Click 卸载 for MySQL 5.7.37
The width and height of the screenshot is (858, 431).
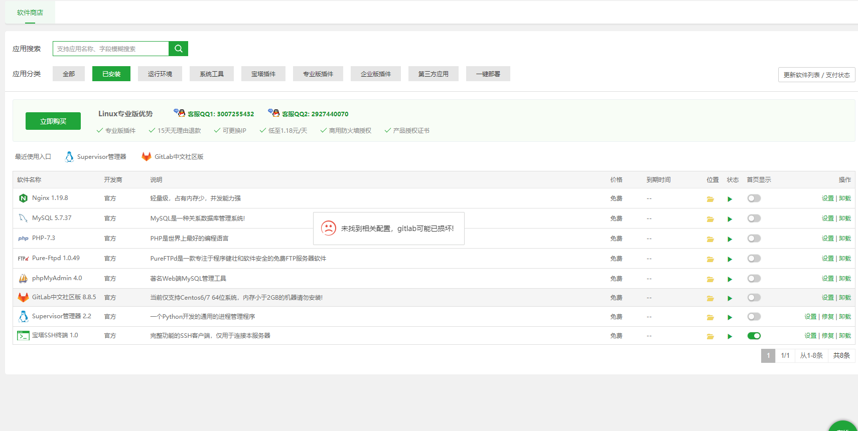845,219
